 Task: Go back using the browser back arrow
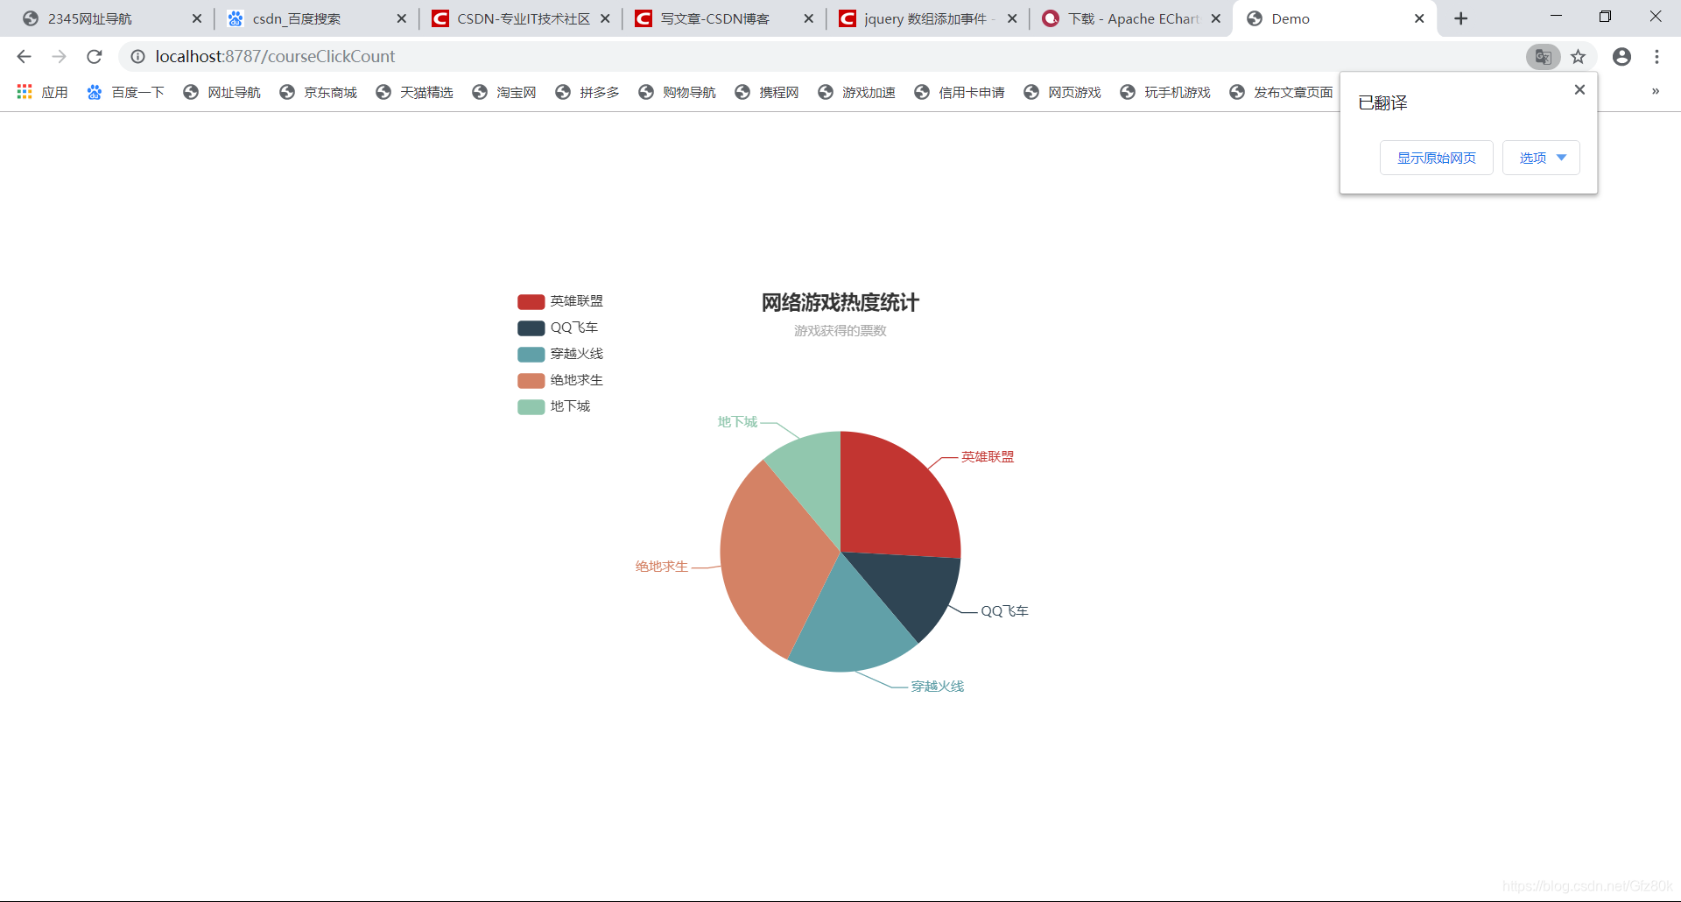[x=24, y=57]
